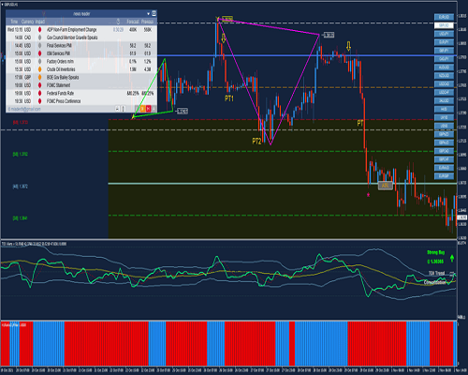Click the Crude Oil Inventories orange impact icon

click(x=39, y=69)
